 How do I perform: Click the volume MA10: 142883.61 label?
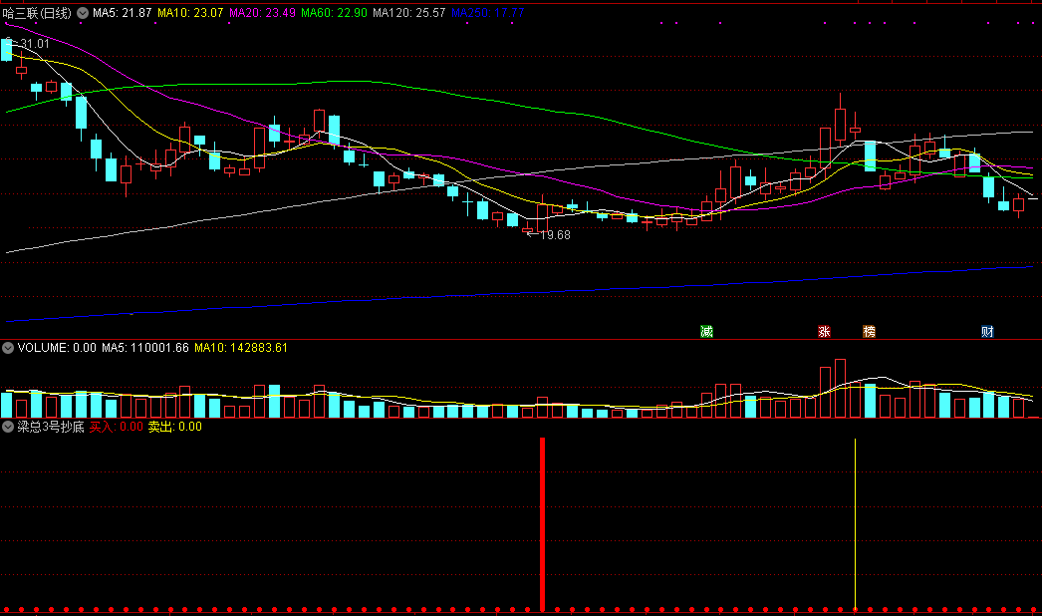pyautogui.click(x=240, y=348)
